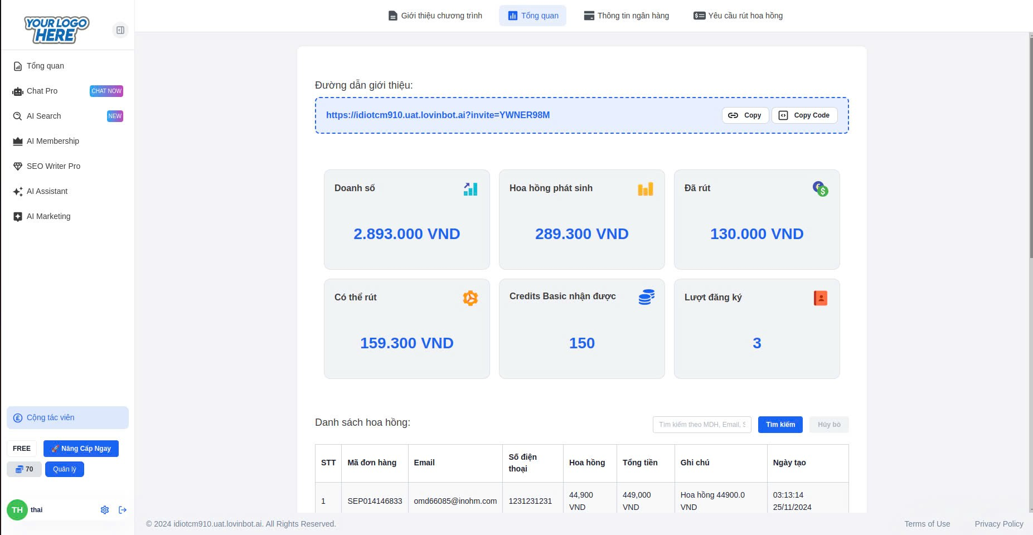Click the Lượt đăng ký contact book icon
The image size is (1033, 535).
point(820,298)
